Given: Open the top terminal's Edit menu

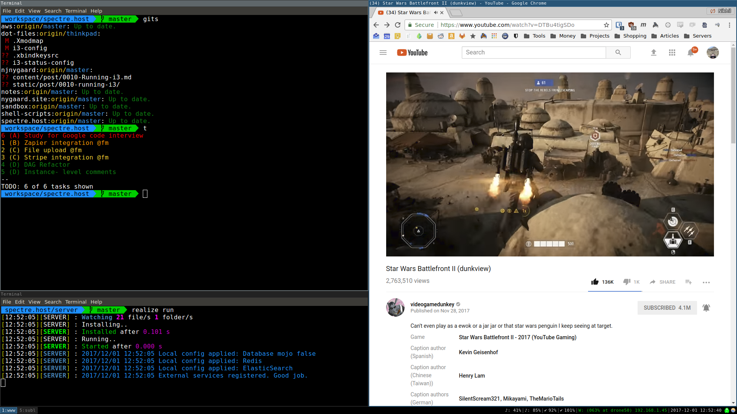Looking at the screenshot, I should pos(20,11).
